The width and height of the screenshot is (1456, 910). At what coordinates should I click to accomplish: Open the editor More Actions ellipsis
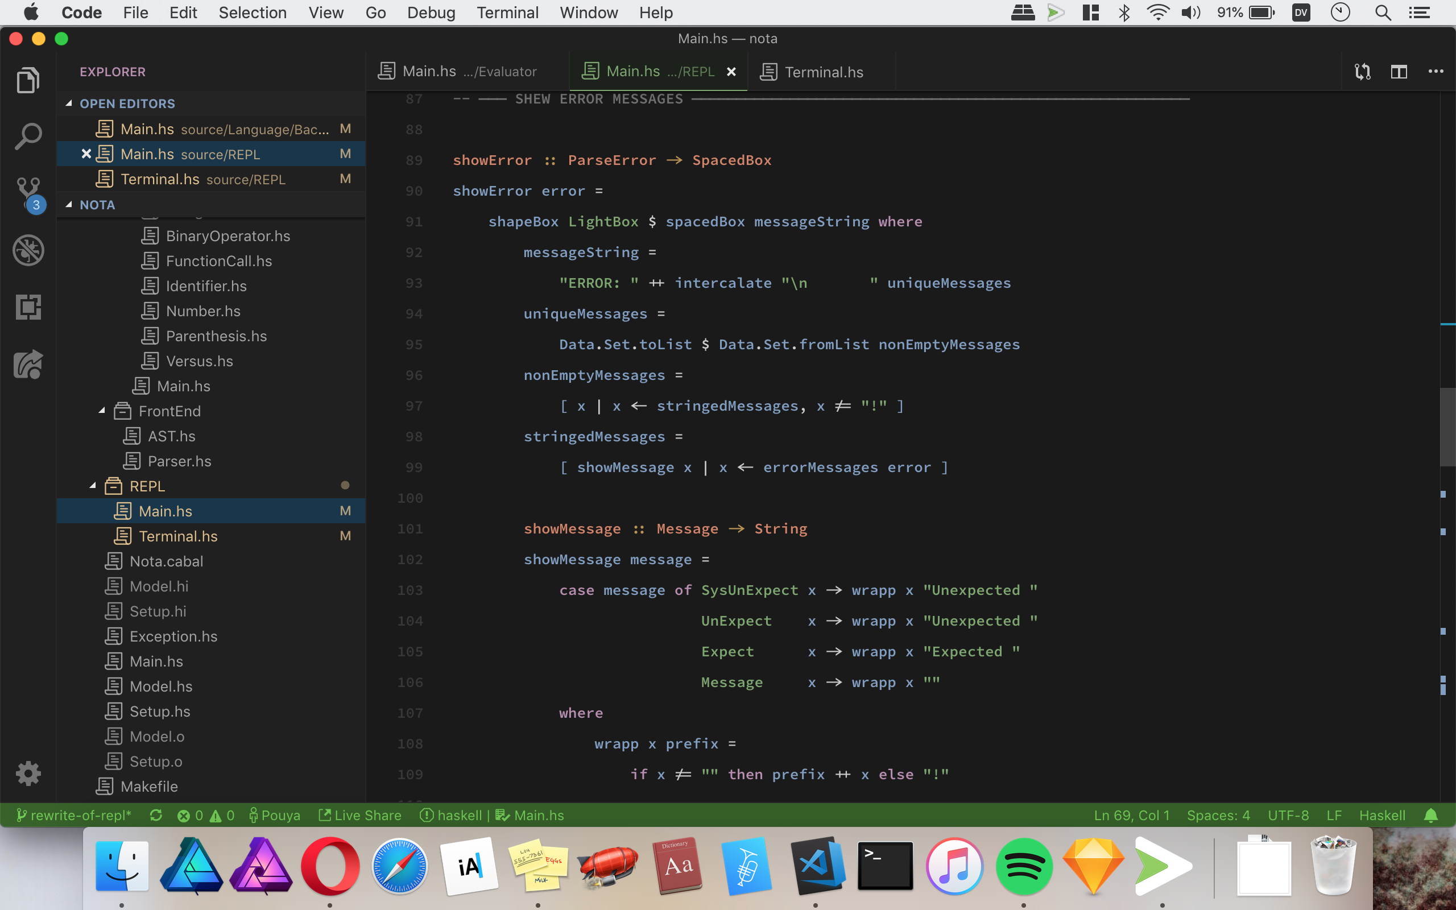(1436, 72)
